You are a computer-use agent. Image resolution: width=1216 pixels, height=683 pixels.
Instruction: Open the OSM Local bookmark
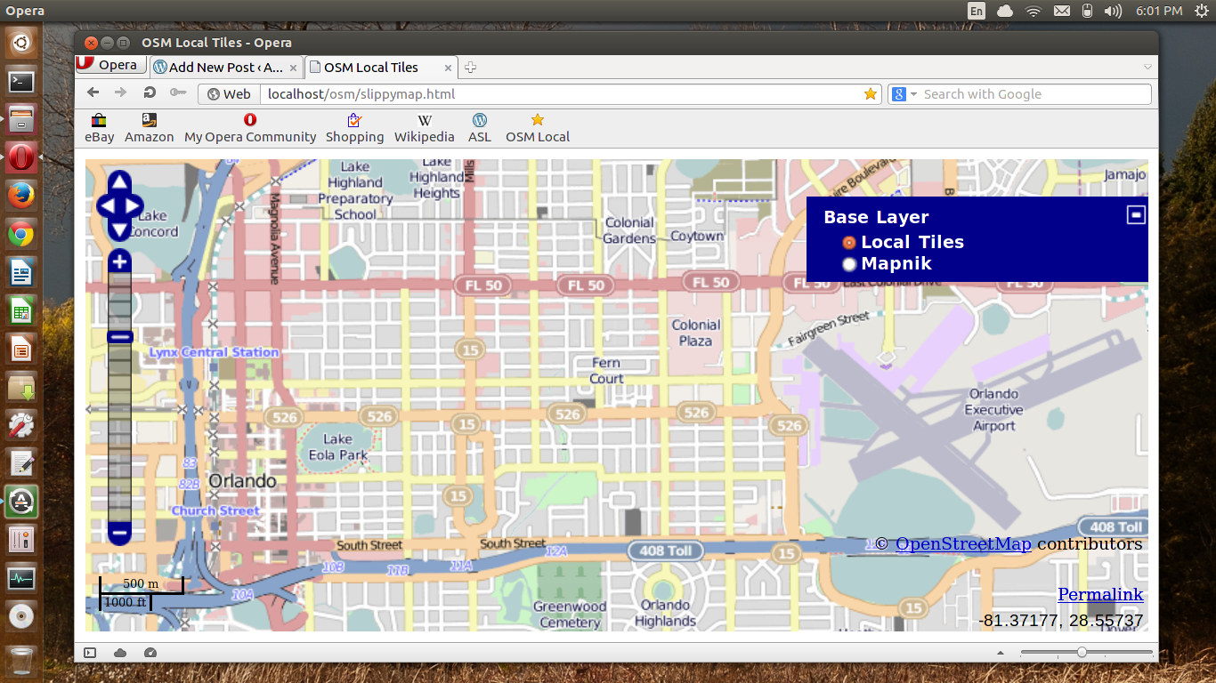click(538, 128)
